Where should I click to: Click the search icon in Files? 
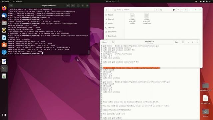click(161, 10)
